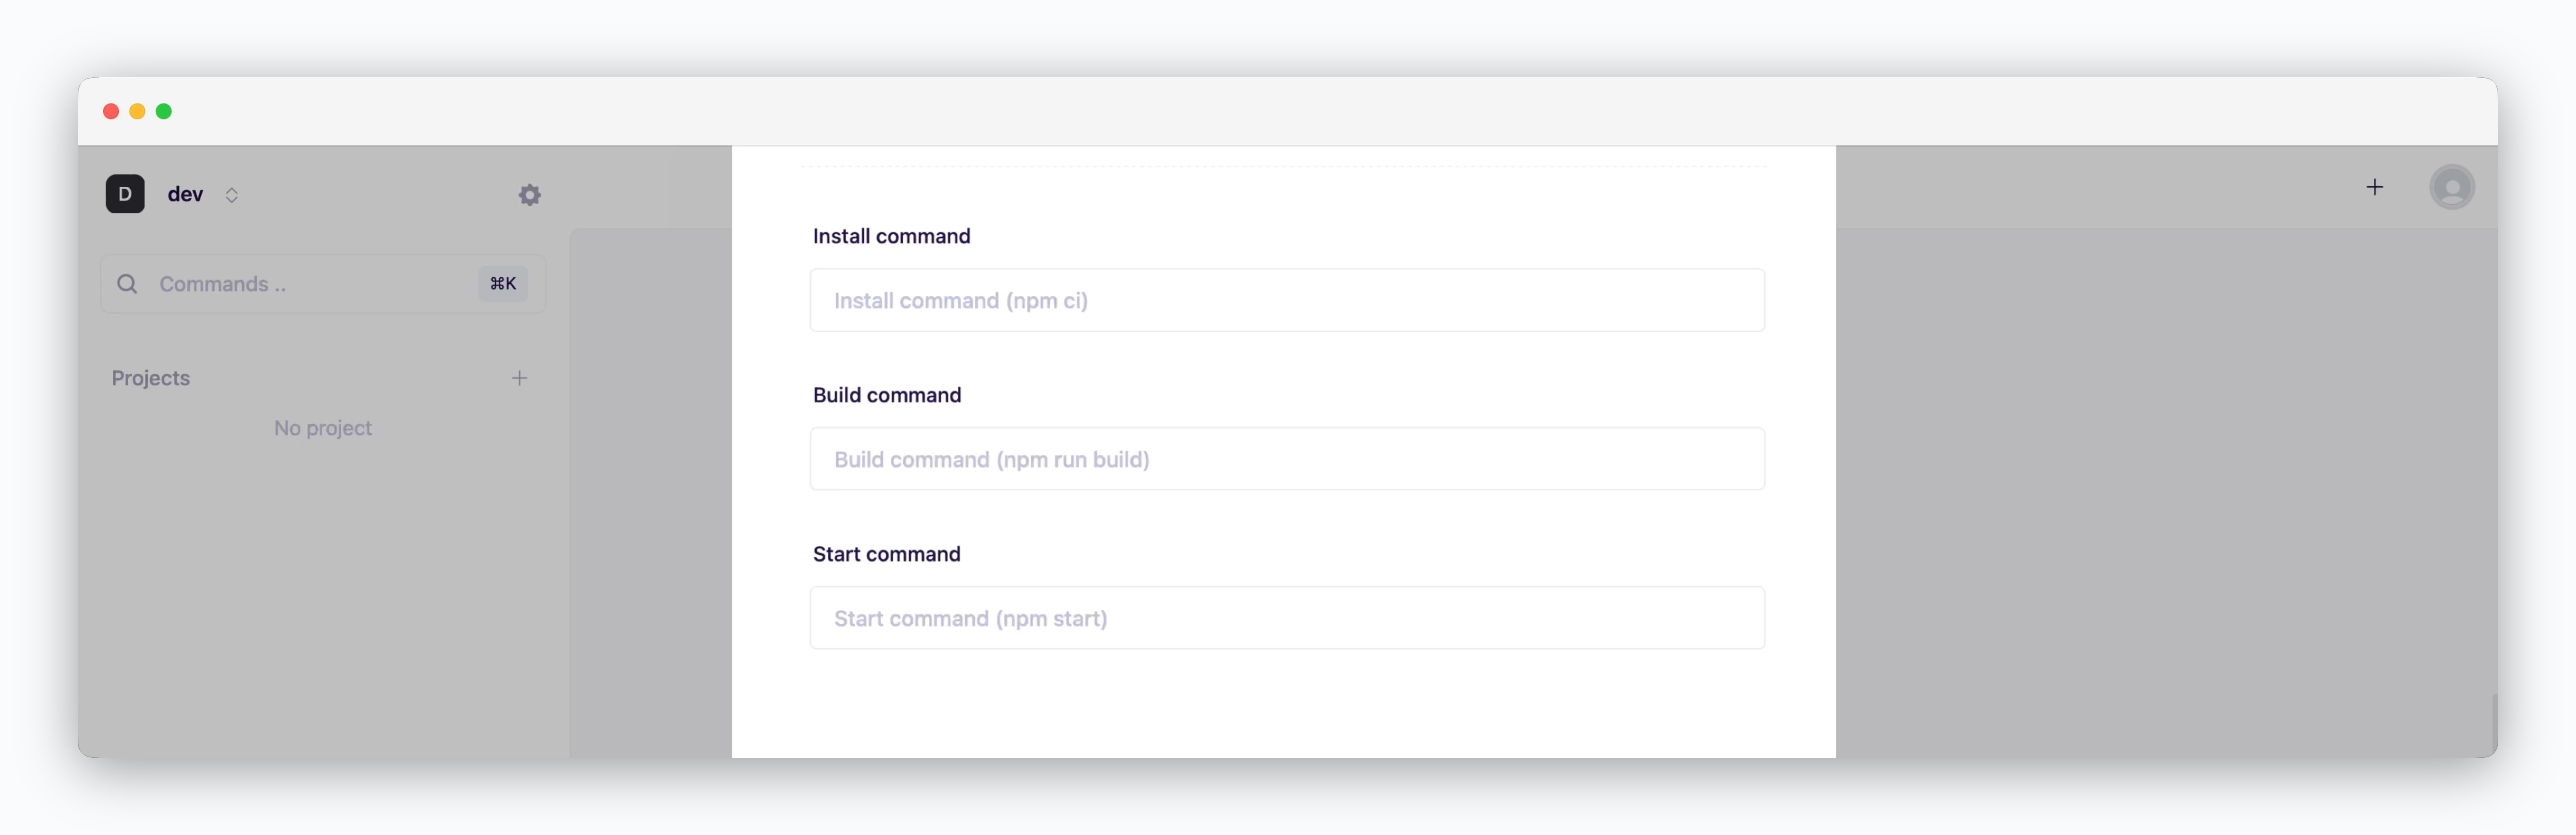Click the Install command label
This screenshot has width=2576, height=835.
891,236
